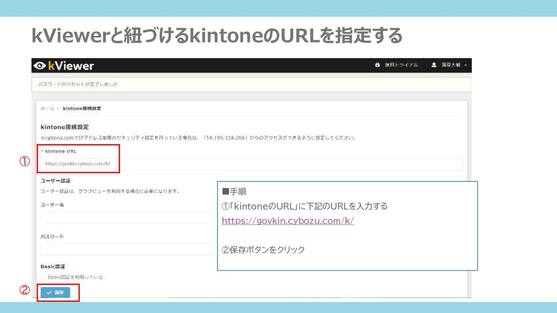Click the ②保存ボタンをクリック instruction text
The height and width of the screenshot is (313, 557).
(263, 250)
